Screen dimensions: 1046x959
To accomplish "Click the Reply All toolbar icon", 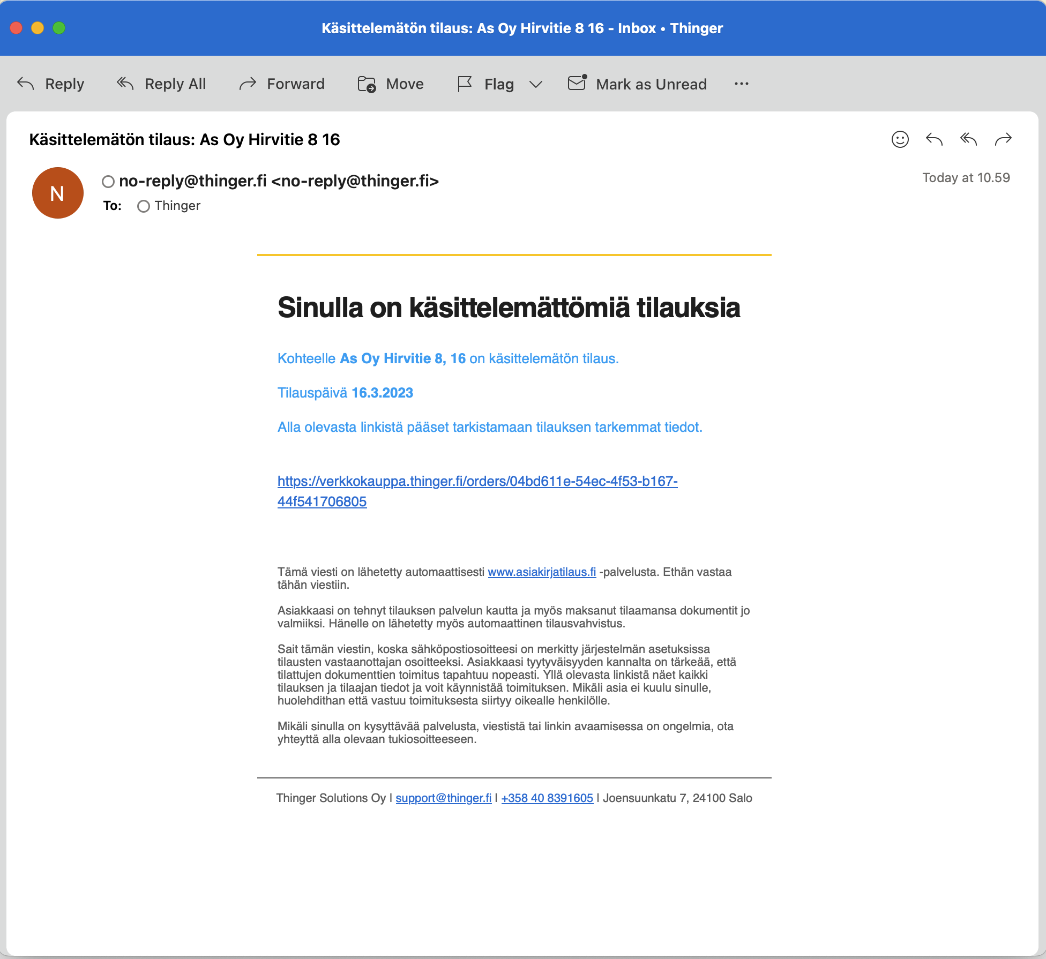I will pyautogui.click(x=125, y=84).
